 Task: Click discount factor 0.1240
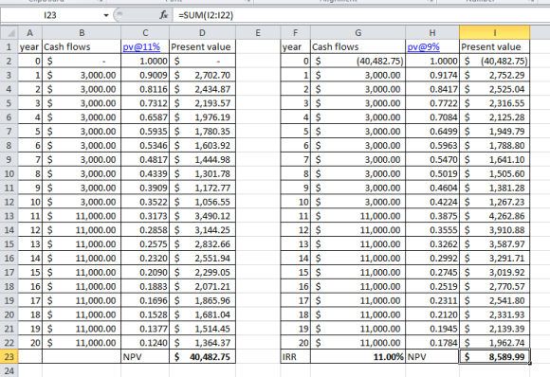145,343
